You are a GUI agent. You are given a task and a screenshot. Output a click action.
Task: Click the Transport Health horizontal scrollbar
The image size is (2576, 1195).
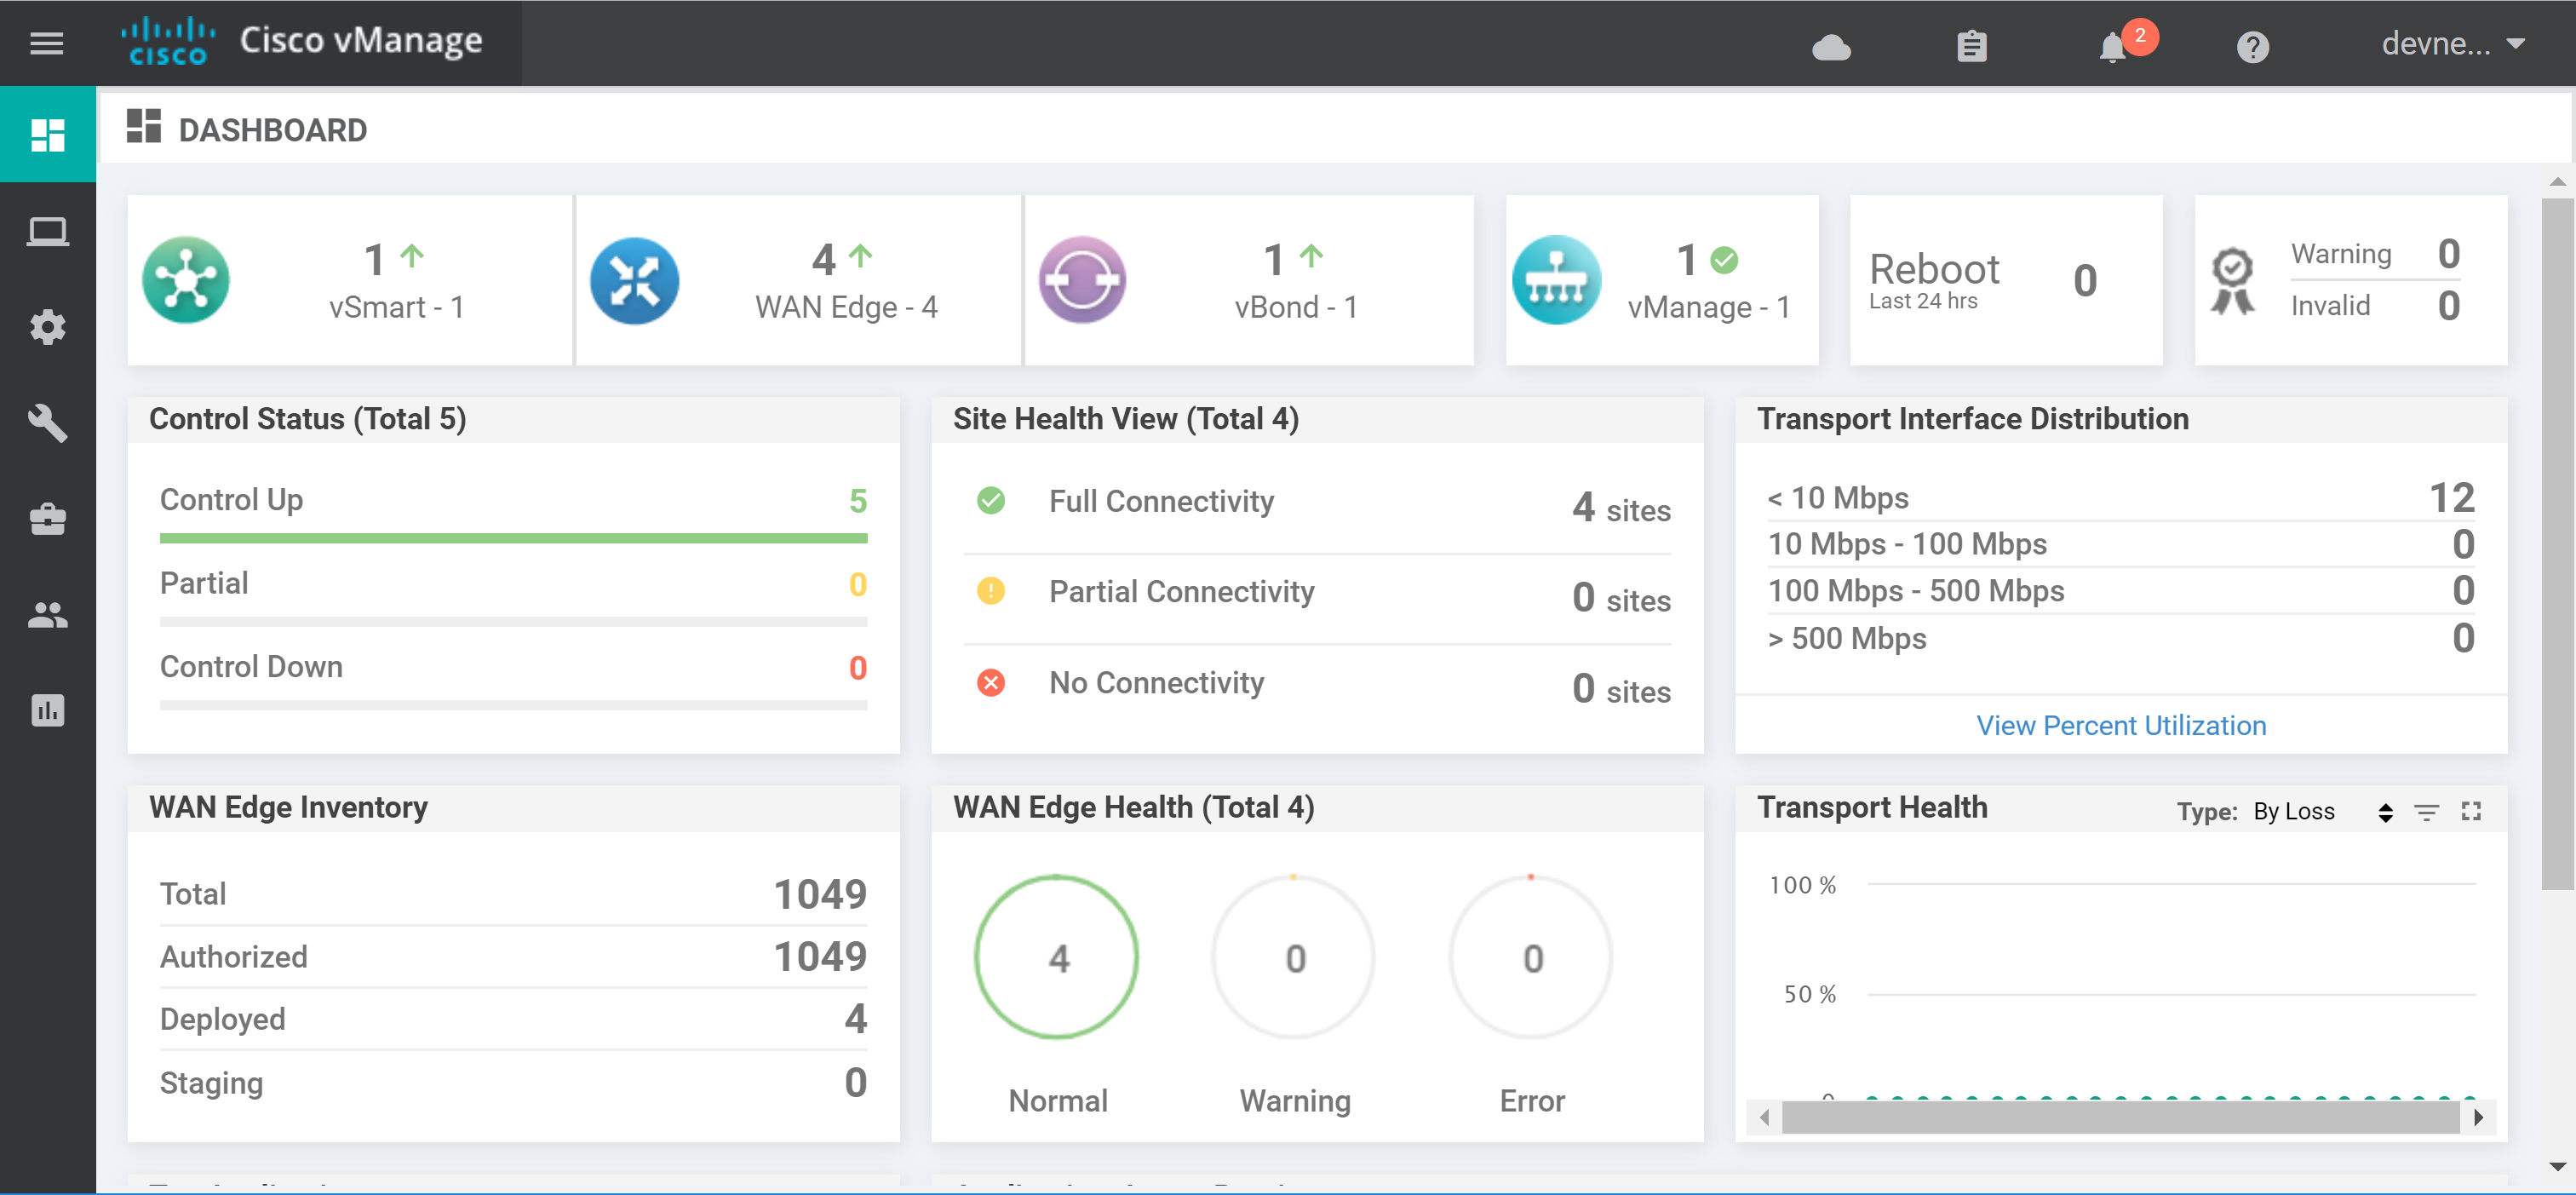2120,1117
